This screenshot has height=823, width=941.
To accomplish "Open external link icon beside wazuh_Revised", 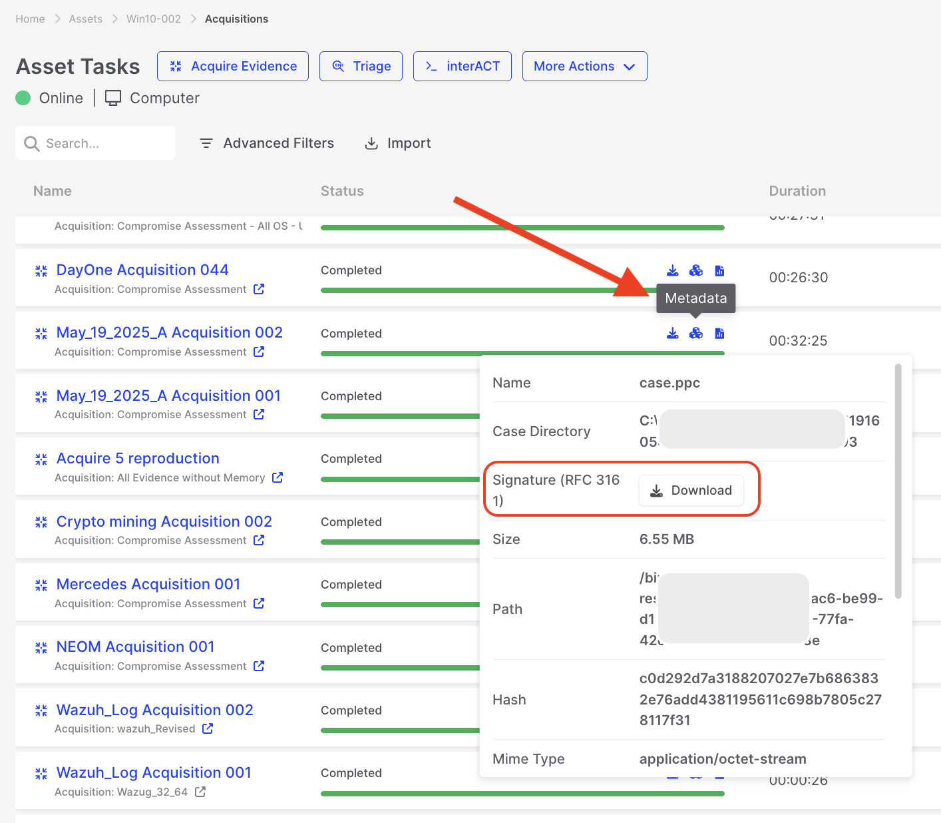I will 208,728.
